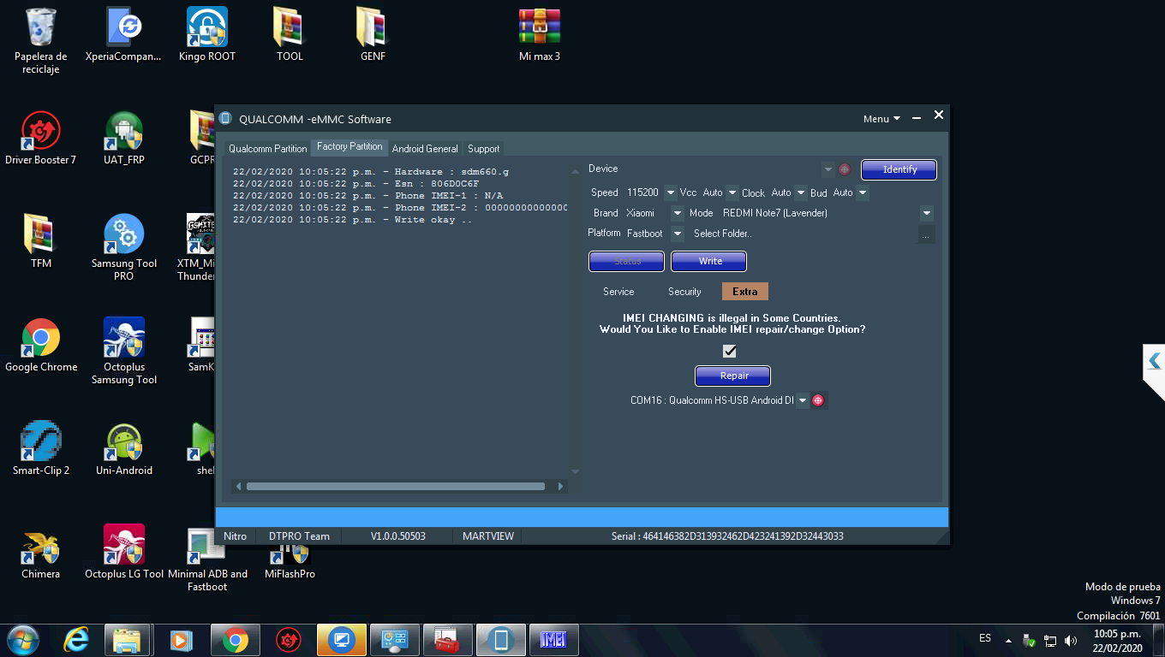Select the Extra sub-tab
The height and width of the screenshot is (657, 1165).
click(745, 292)
